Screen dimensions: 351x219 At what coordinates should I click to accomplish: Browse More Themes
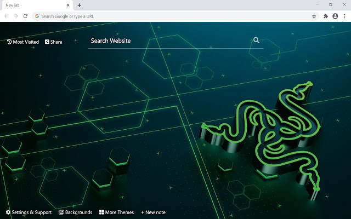coord(116,212)
